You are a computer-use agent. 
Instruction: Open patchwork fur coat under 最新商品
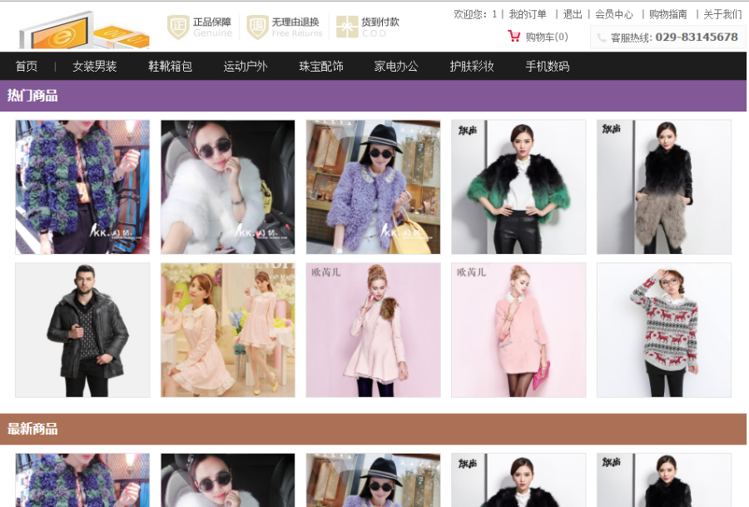tap(82, 480)
